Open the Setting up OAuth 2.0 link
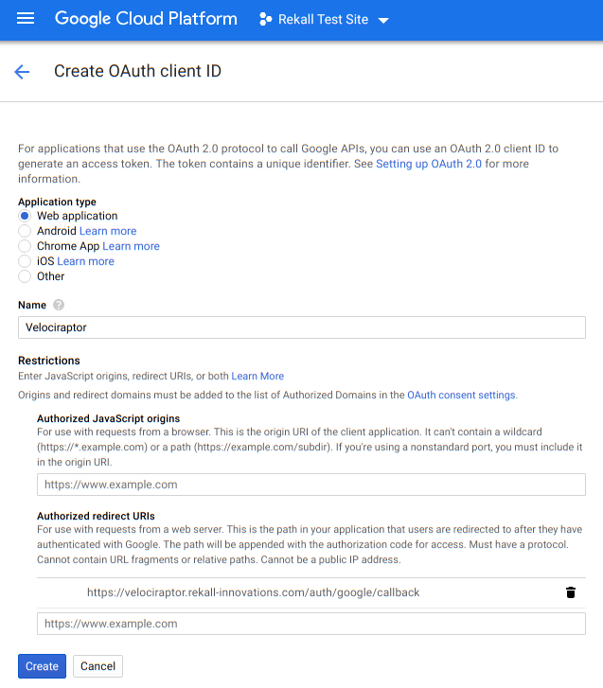Image resolution: width=603 pixels, height=688 pixels. (429, 164)
